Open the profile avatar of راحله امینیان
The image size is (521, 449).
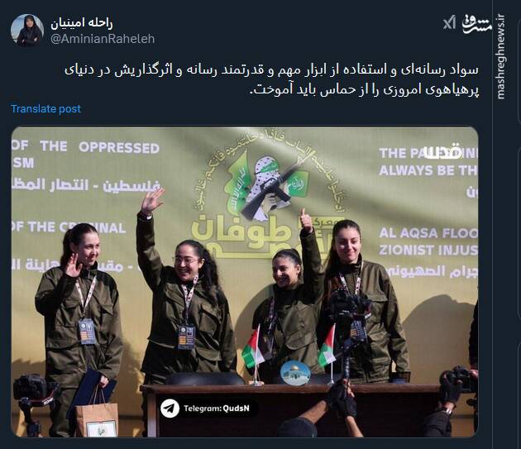pos(27,31)
